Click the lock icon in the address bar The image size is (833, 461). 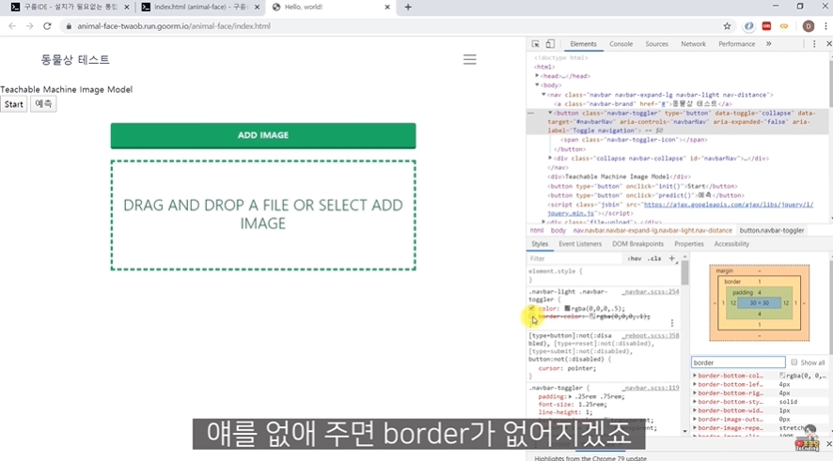pyautogui.click(x=69, y=26)
